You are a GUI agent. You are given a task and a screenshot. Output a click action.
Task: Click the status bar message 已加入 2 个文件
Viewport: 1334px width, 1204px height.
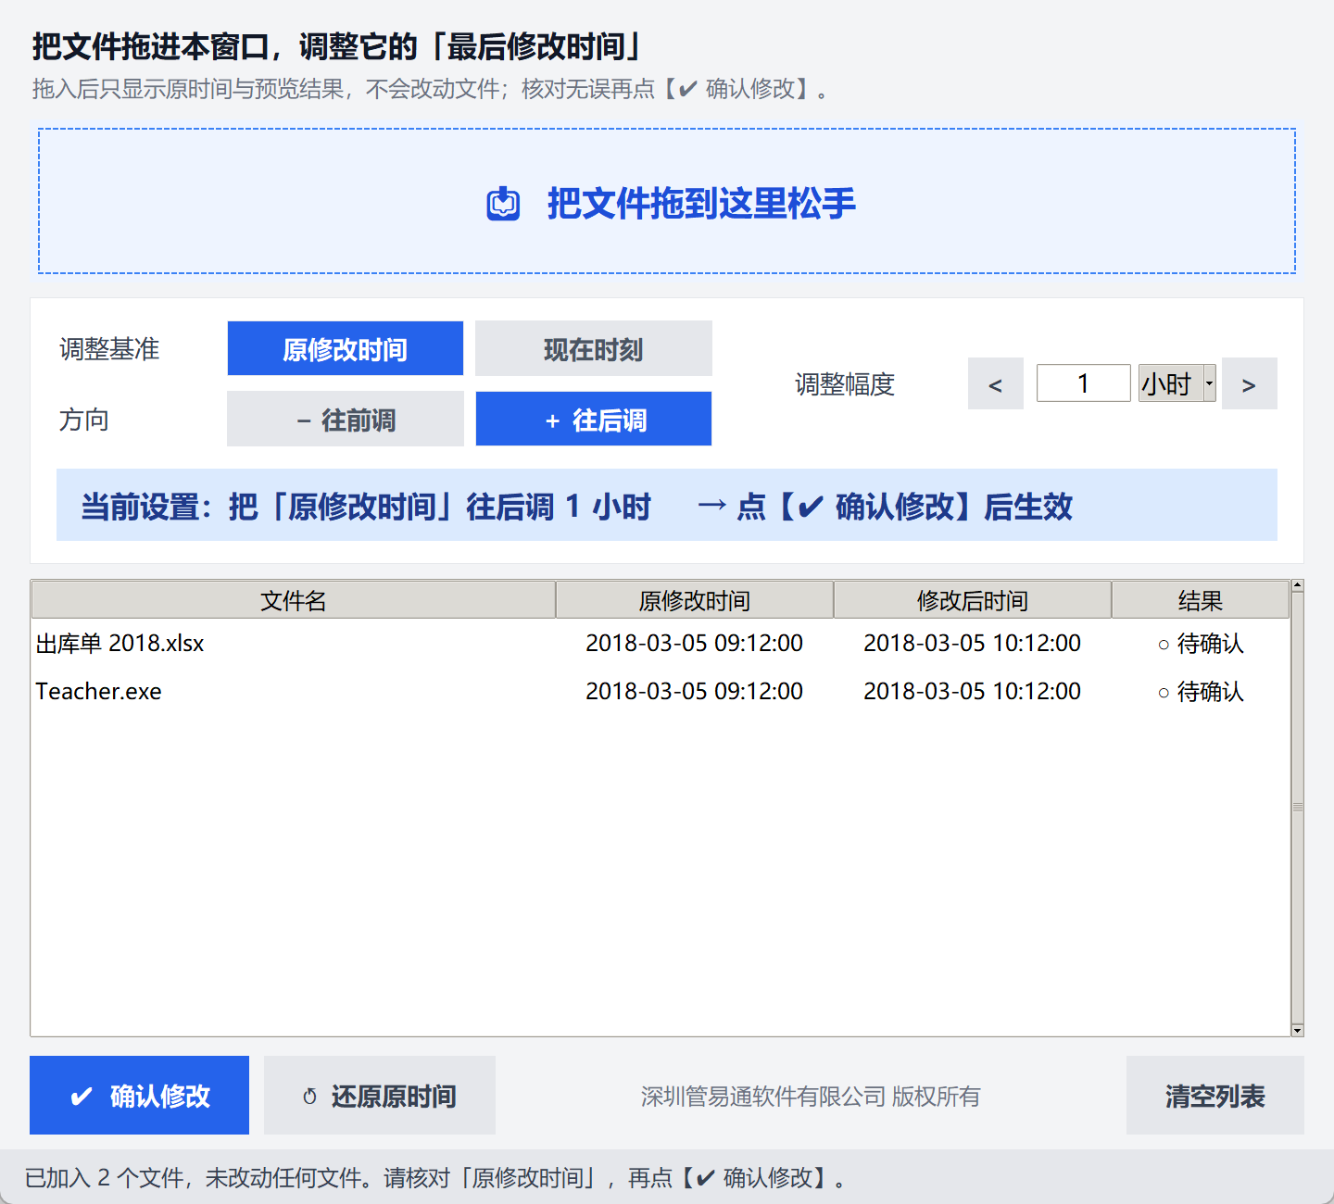(435, 1178)
